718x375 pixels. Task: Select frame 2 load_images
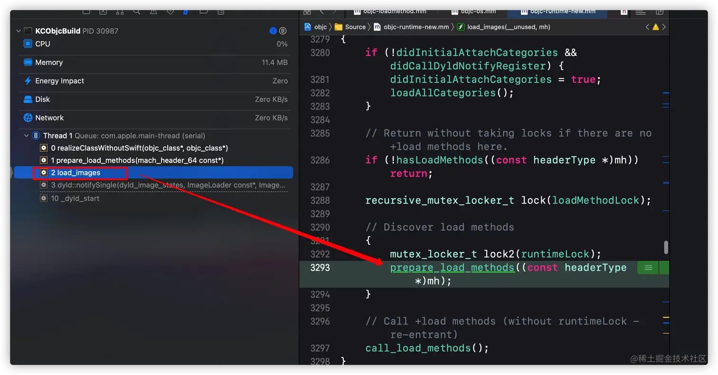pos(153,173)
